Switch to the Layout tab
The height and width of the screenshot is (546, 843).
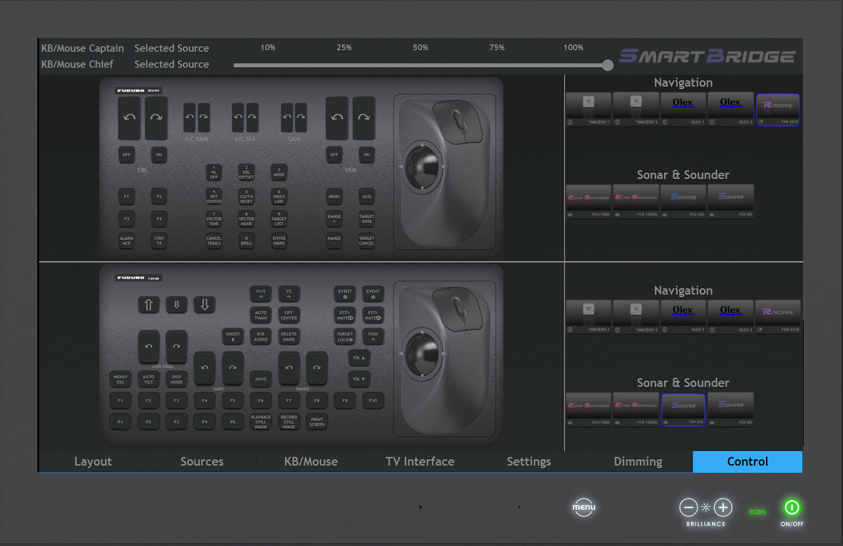(x=93, y=462)
